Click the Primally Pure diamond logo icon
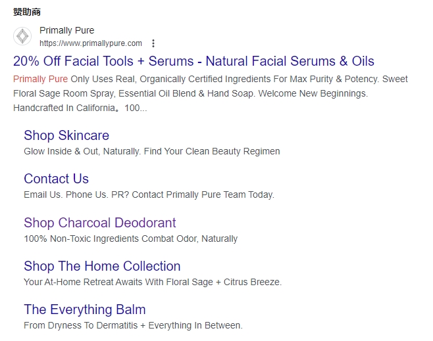Image resolution: width=433 pixels, height=341 pixels. (22, 36)
